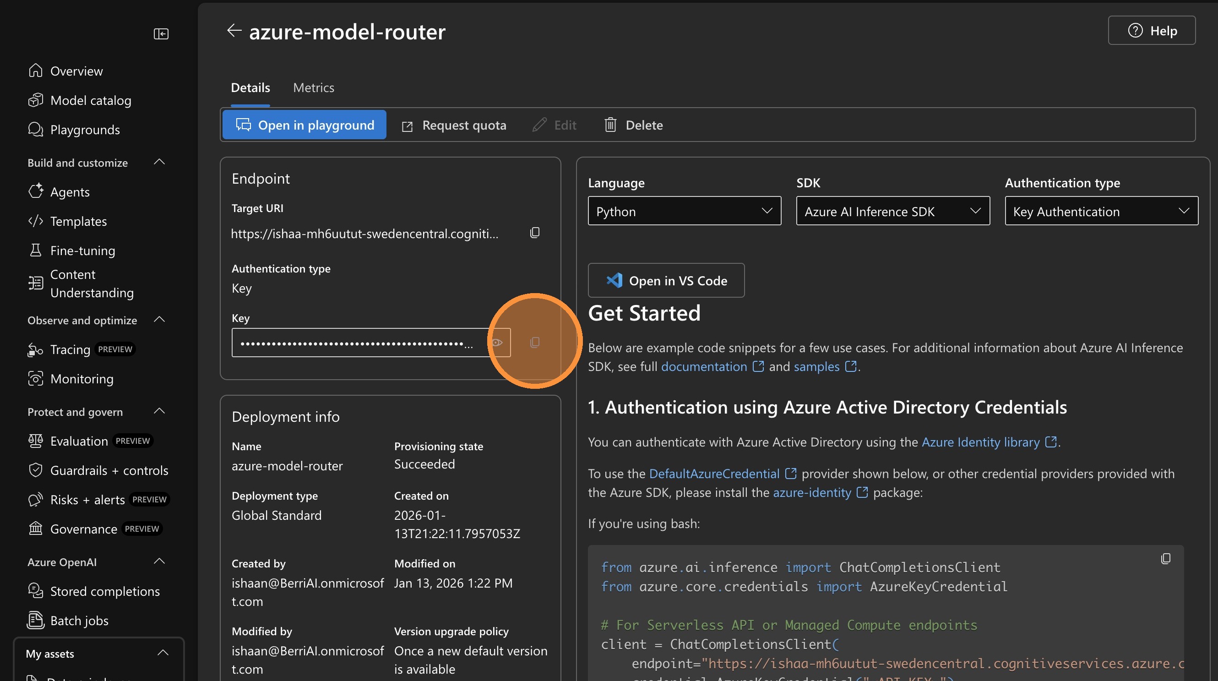
Task: Copy the Target URI to clipboard
Action: (535, 233)
